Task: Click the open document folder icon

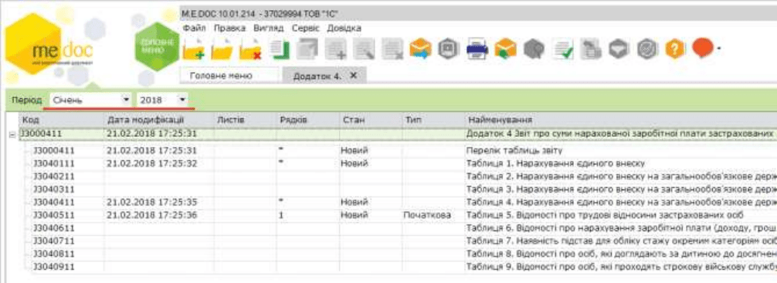Action: (222, 50)
